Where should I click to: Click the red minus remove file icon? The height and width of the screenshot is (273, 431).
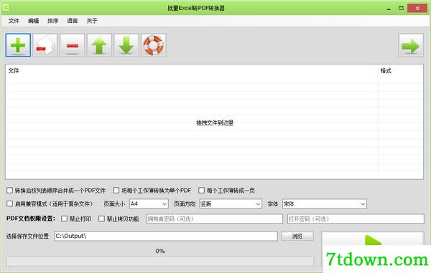[x=73, y=45]
